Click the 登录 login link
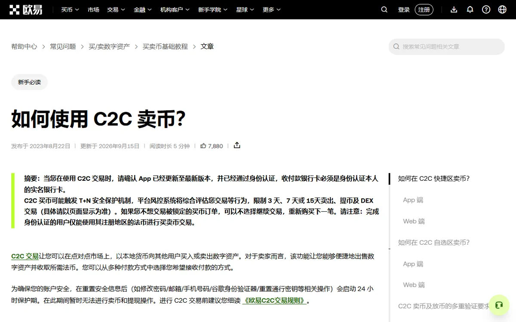 (x=404, y=9)
